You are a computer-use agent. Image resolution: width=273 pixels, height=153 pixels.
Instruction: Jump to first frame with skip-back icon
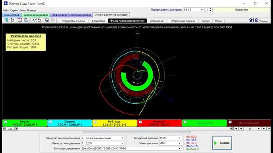tap(236, 128)
